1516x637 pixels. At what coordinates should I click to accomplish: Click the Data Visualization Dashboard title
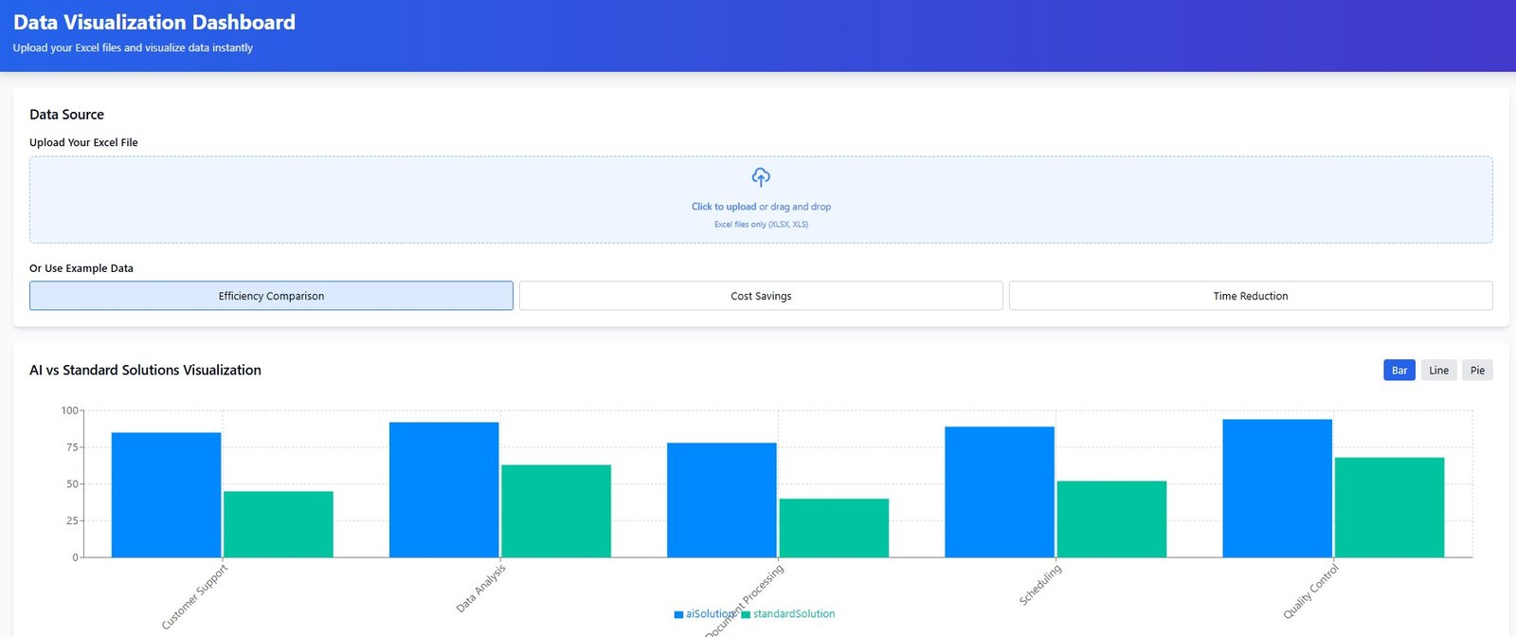154,22
